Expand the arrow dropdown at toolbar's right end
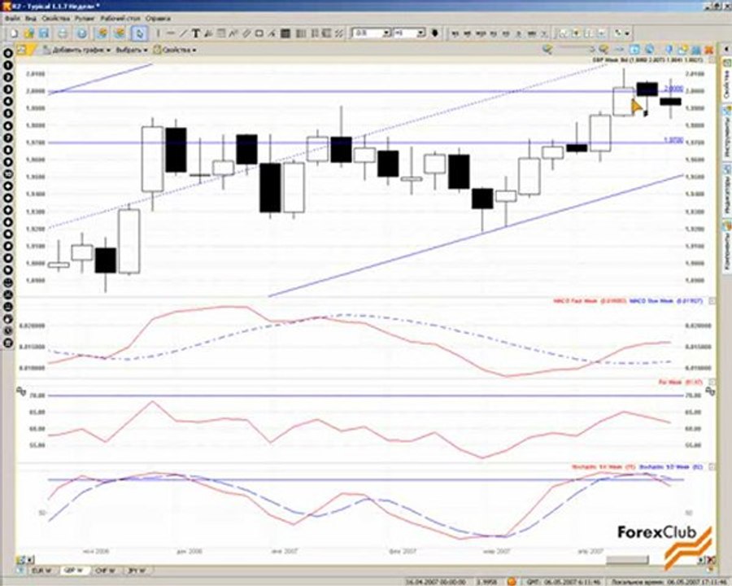 coord(627,33)
